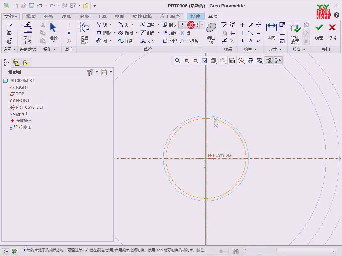Screen dimensions: 342x256
Task: Open the 设置 group dropdown
Action: click(9, 49)
